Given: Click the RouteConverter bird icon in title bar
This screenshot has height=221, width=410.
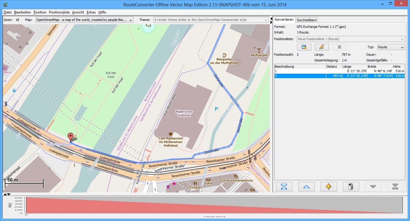Looking at the screenshot, I should click(x=5, y=4).
